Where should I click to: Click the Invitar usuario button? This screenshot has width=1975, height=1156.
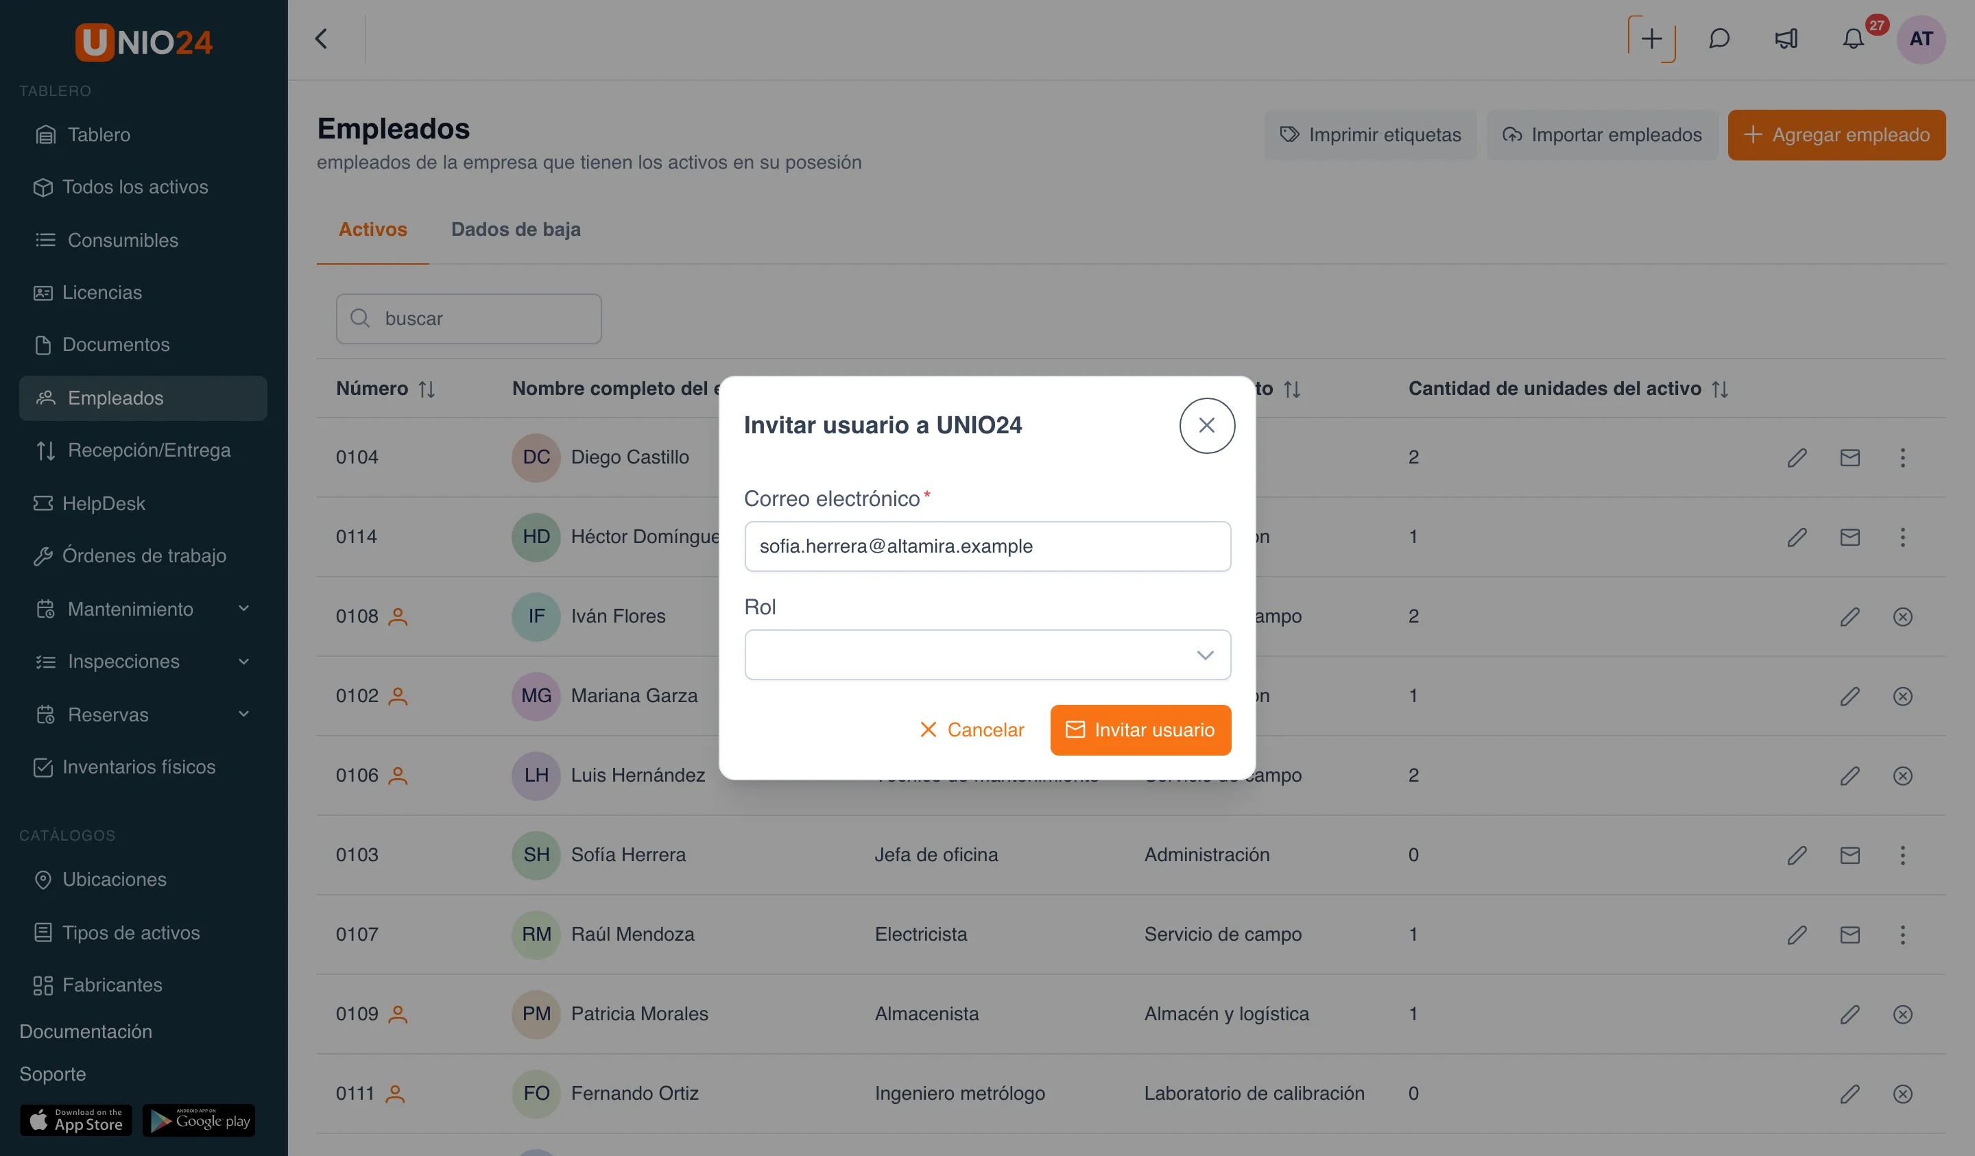(x=1140, y=730)
